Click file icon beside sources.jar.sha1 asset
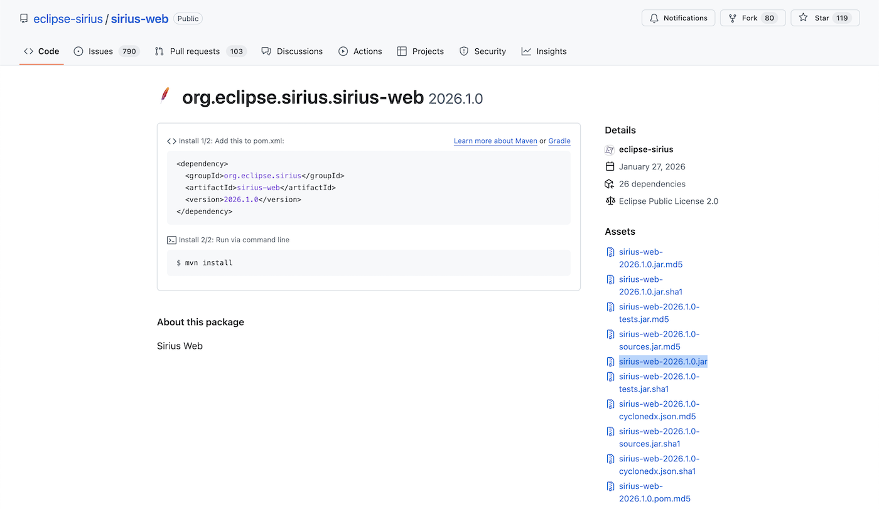 [610, 431]
